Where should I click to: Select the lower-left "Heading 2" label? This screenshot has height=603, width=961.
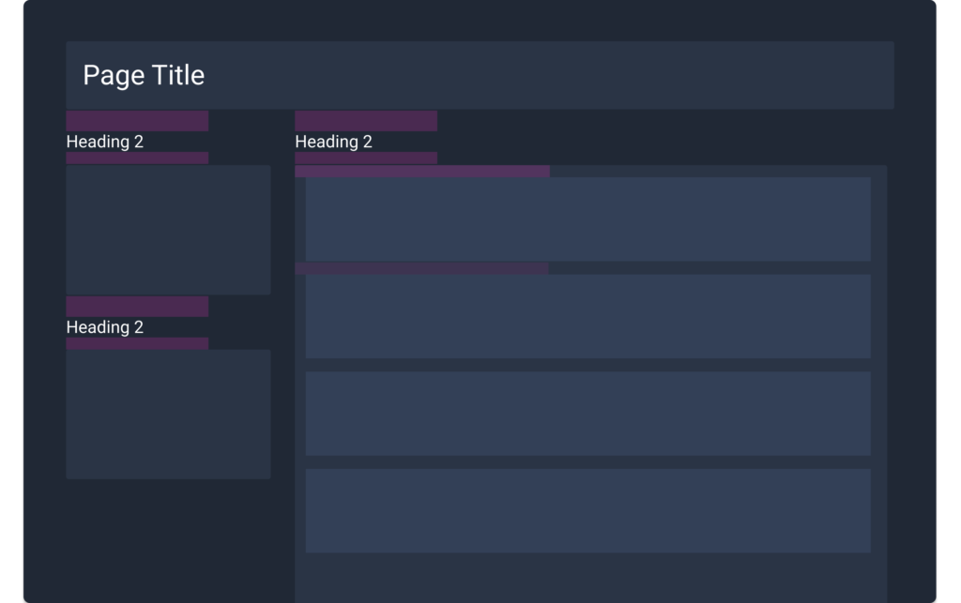[x=104, y=327]
